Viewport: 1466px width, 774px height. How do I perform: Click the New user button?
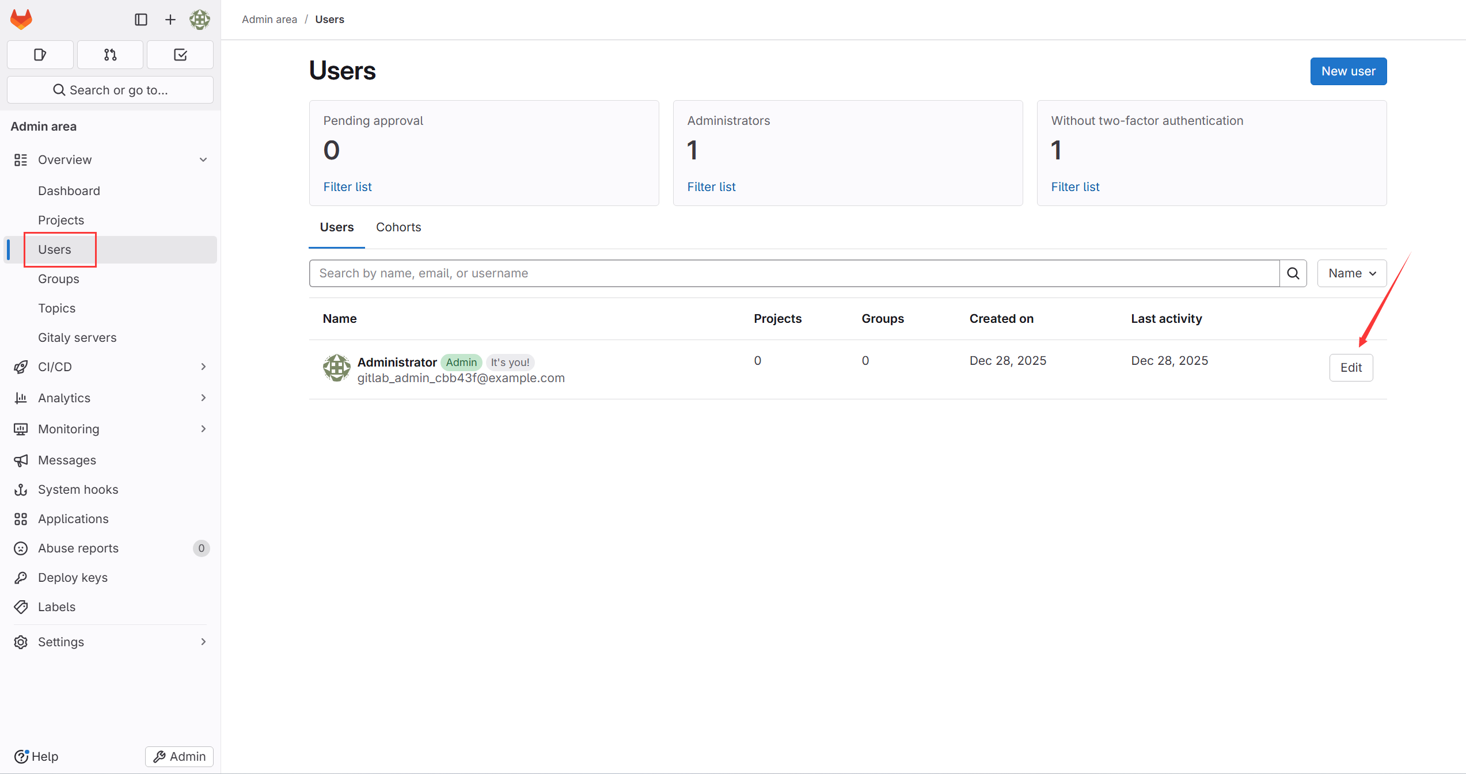pyautogui.click(x=1348, y=71)
